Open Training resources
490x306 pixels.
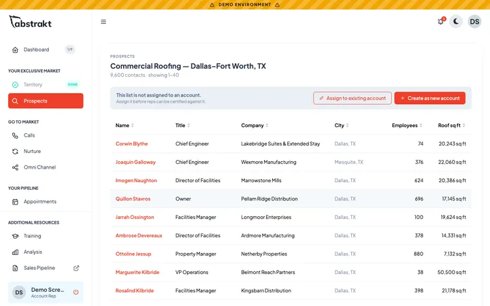46,236
